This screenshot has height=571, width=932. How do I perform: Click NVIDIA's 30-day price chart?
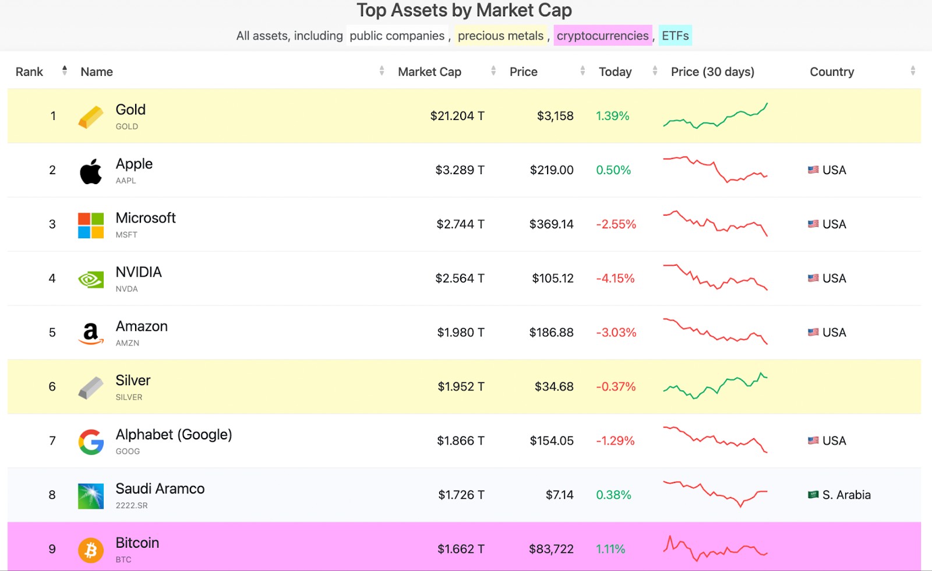click(x=715, y=278)
